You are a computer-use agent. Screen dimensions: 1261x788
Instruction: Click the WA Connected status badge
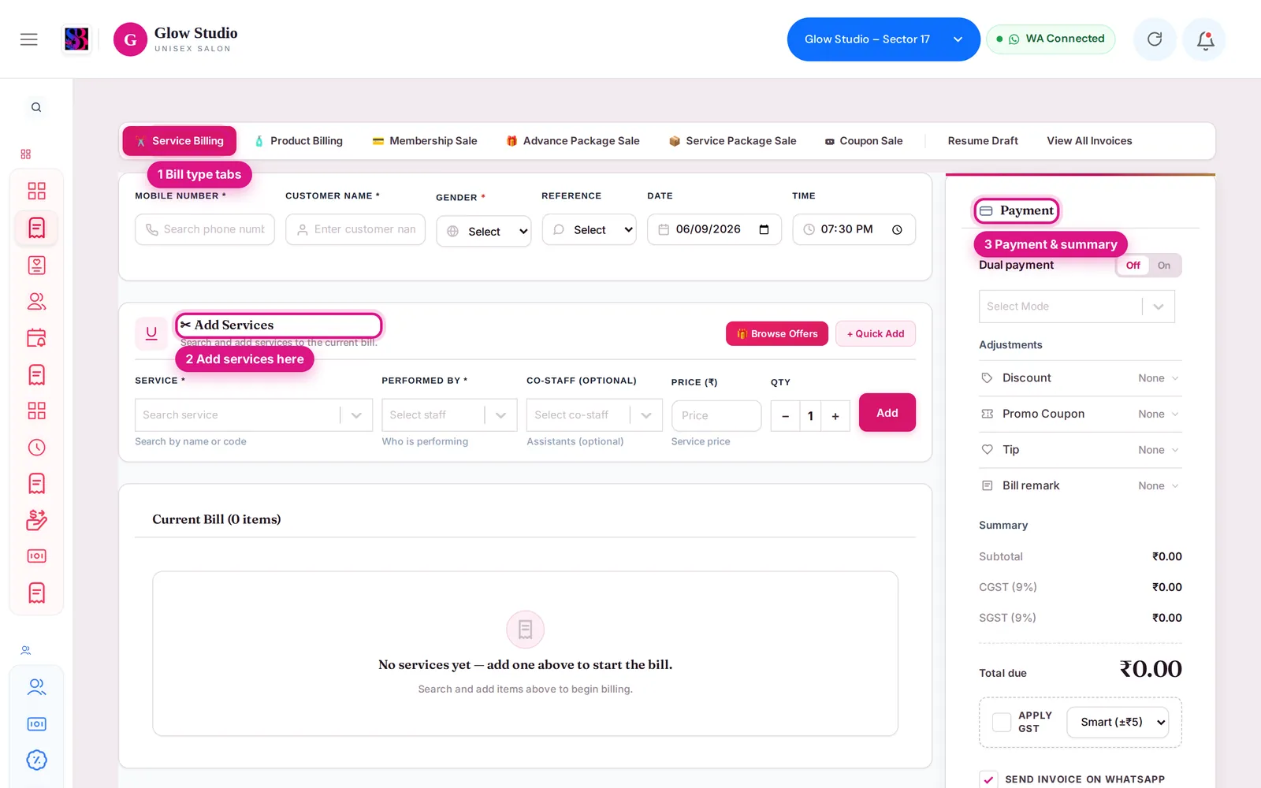1051,39
